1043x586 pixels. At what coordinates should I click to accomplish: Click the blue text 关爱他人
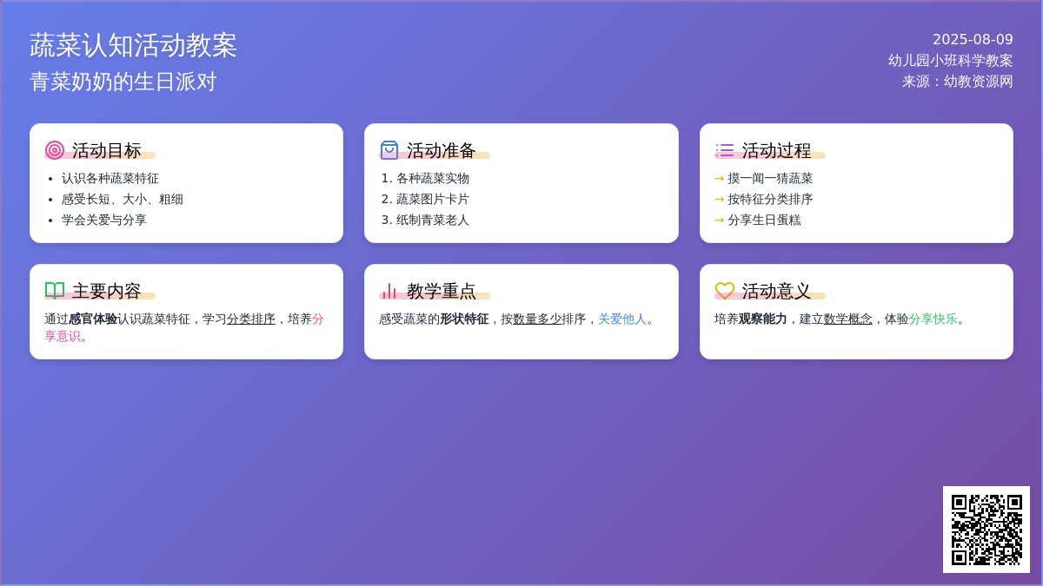coord(622,319)
